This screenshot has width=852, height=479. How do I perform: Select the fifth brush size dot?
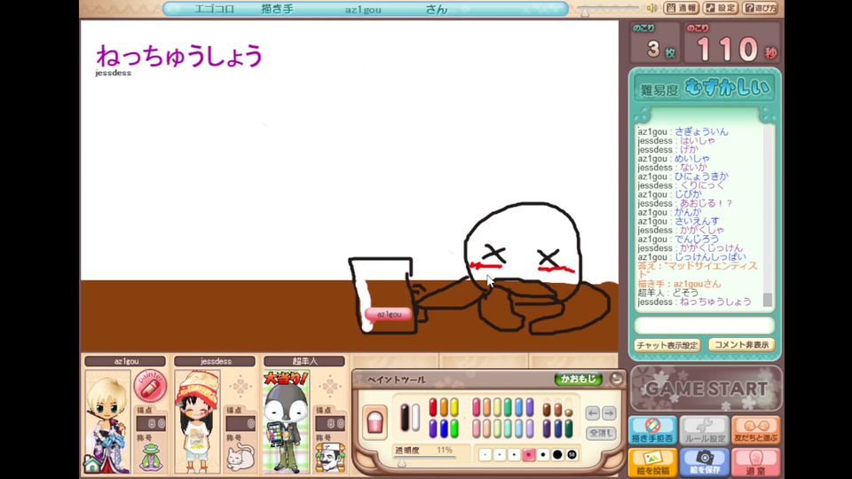[543, 454]
